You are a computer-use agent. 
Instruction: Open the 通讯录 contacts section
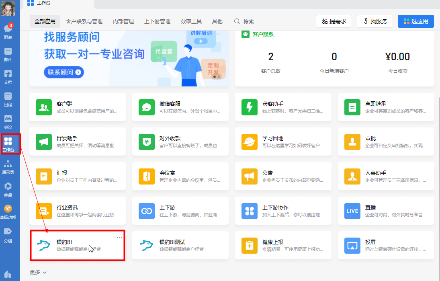pyautogui.click(x=8, y=167)
